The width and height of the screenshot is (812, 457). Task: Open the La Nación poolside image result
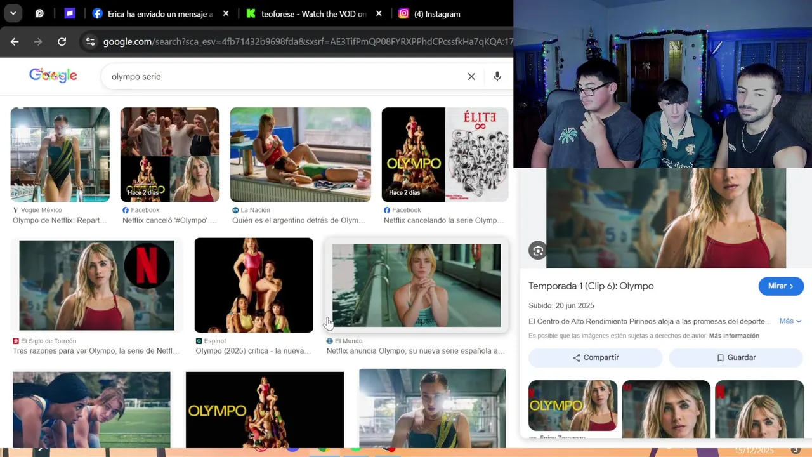(x=301, y=154)
